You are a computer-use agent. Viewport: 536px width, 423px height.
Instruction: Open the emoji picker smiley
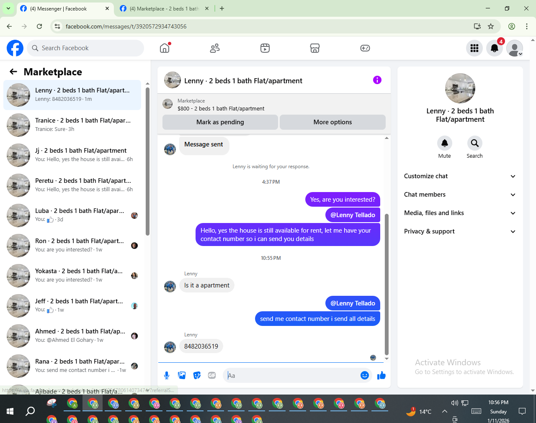pyautogui.click(x=365, y=375)
